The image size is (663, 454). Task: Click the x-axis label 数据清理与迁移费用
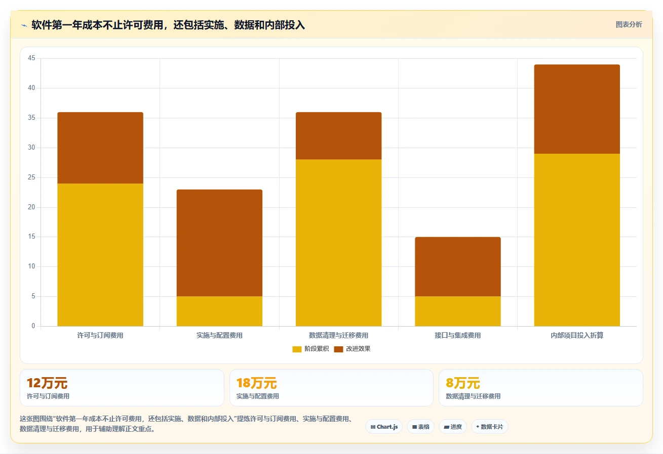(x=339, y=335)
